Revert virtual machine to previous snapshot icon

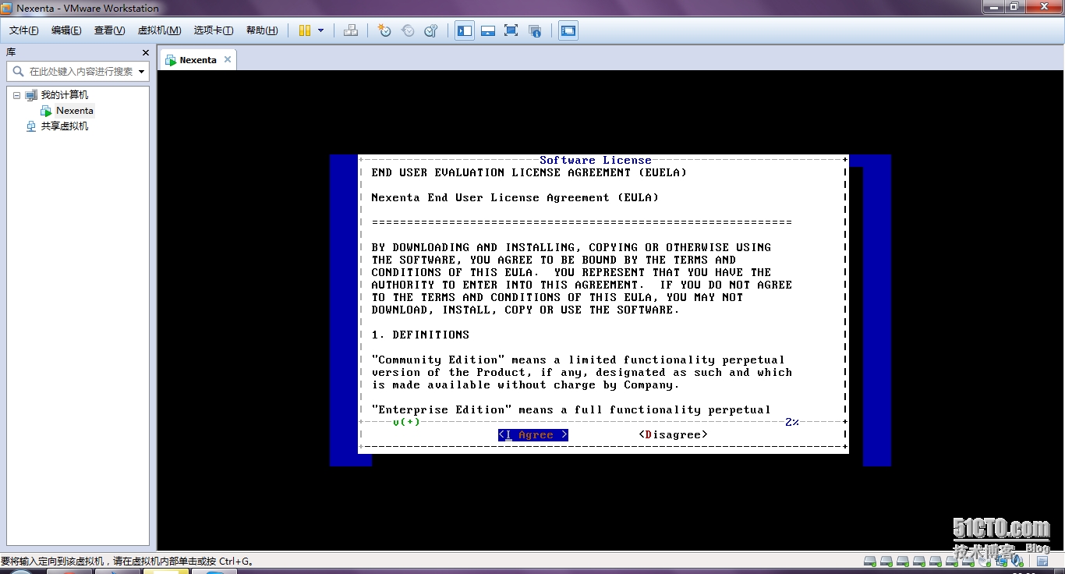tap(408, 30)
